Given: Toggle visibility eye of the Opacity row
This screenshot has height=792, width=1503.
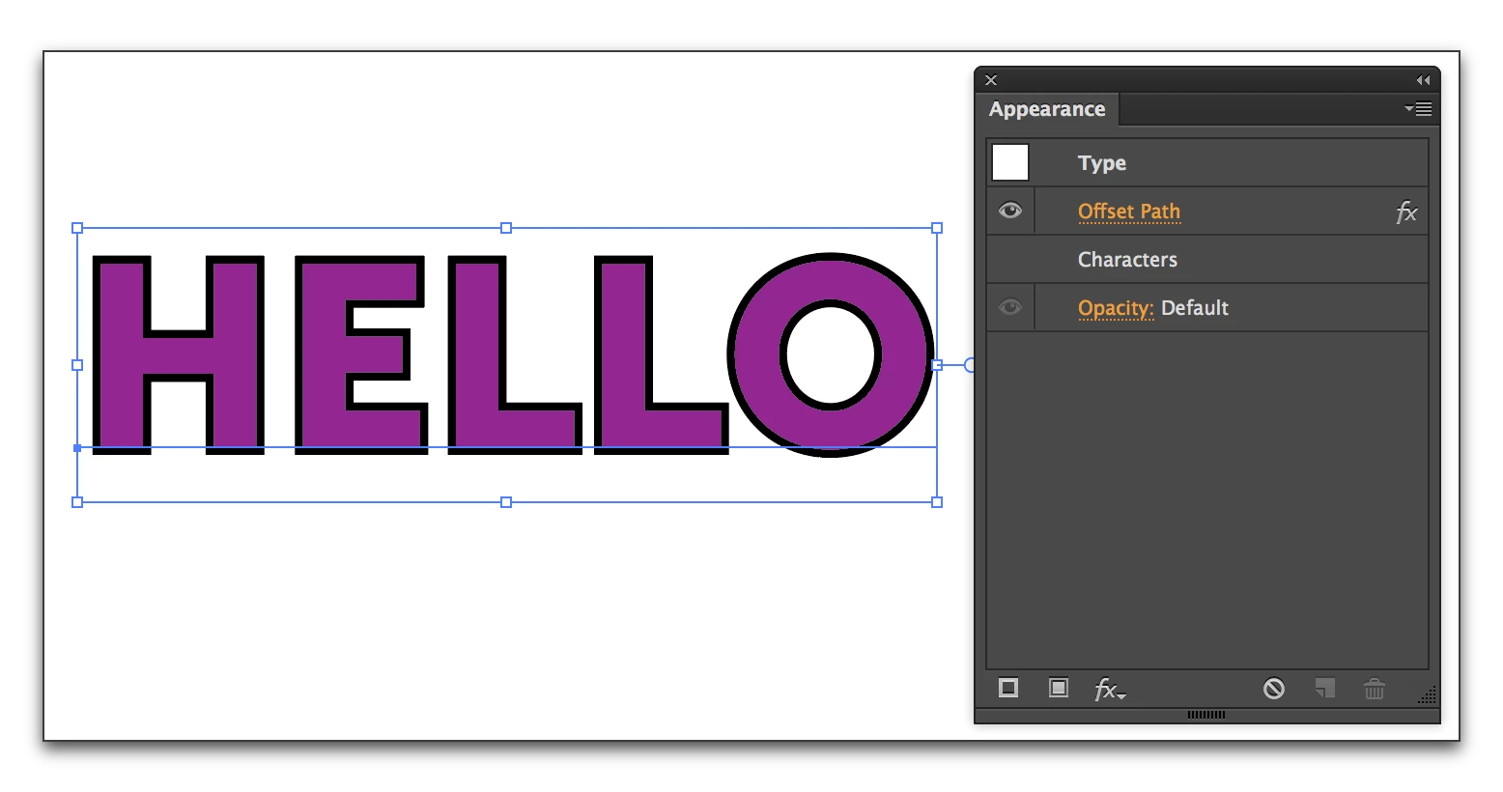Looking at the screenshot, I should (1010, 307).
